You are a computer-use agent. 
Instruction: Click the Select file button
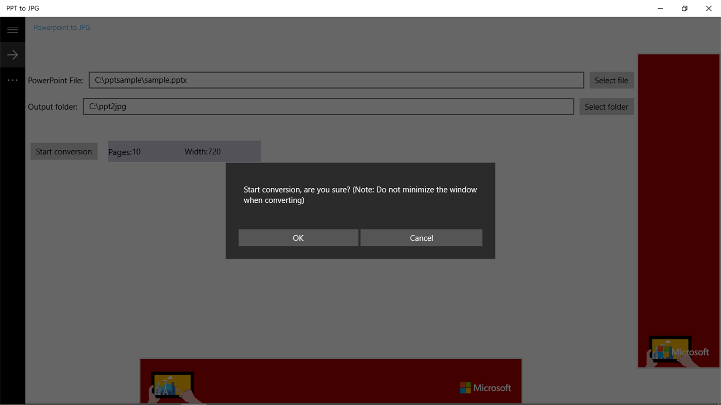[x=611, y=80]
